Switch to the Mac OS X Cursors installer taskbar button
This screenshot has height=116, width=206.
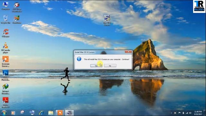[x=70, y=113]
